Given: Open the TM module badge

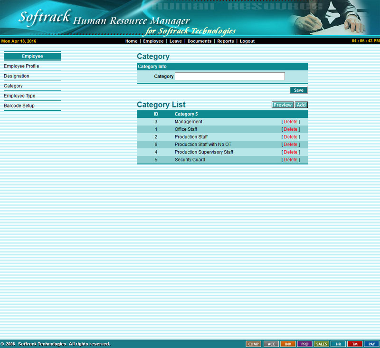Looking at the screenshot, I should coord(354,344).
